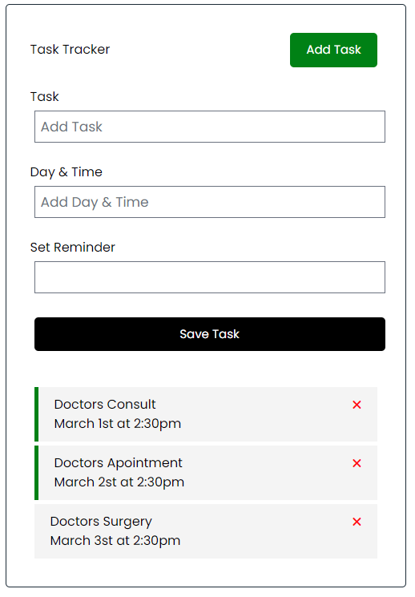Screen dimensions: 415x597
Task: Click the empty Set Reminder input box
Action: [210, 277]
